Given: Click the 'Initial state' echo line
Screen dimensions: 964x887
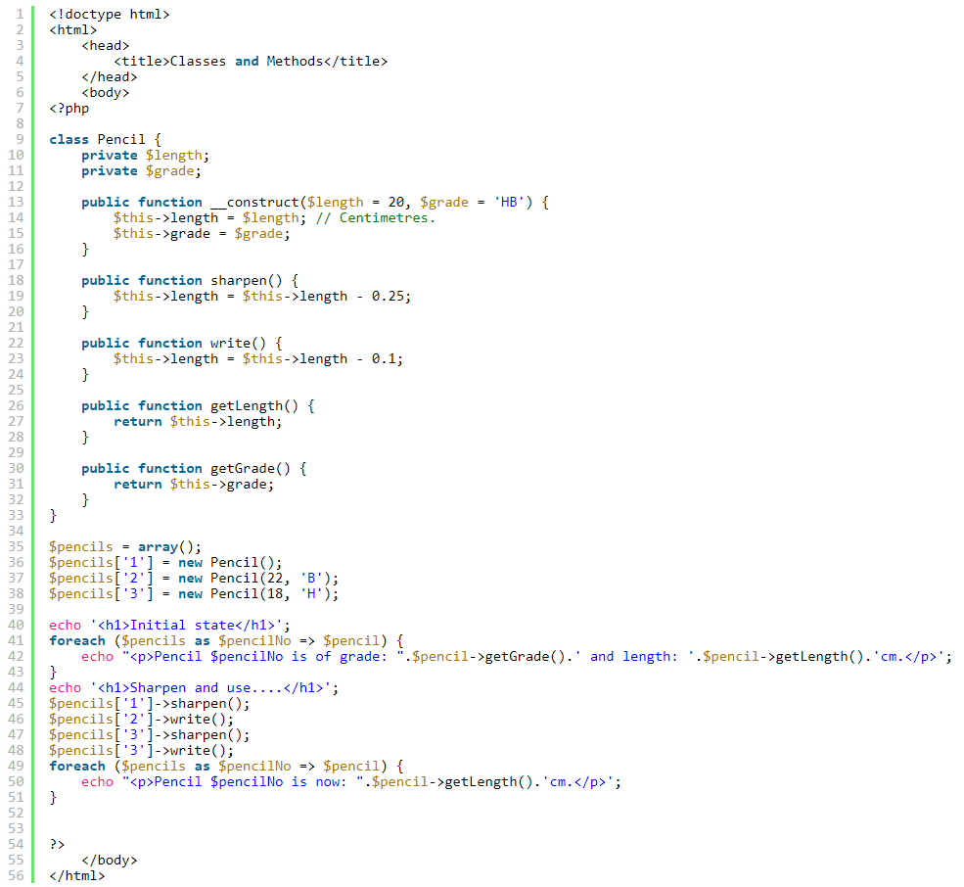Looking at the screenshot, I should [x=169, y=625].
